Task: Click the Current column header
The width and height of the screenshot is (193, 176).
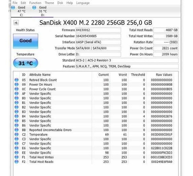Action: click(x=103, y=74)
